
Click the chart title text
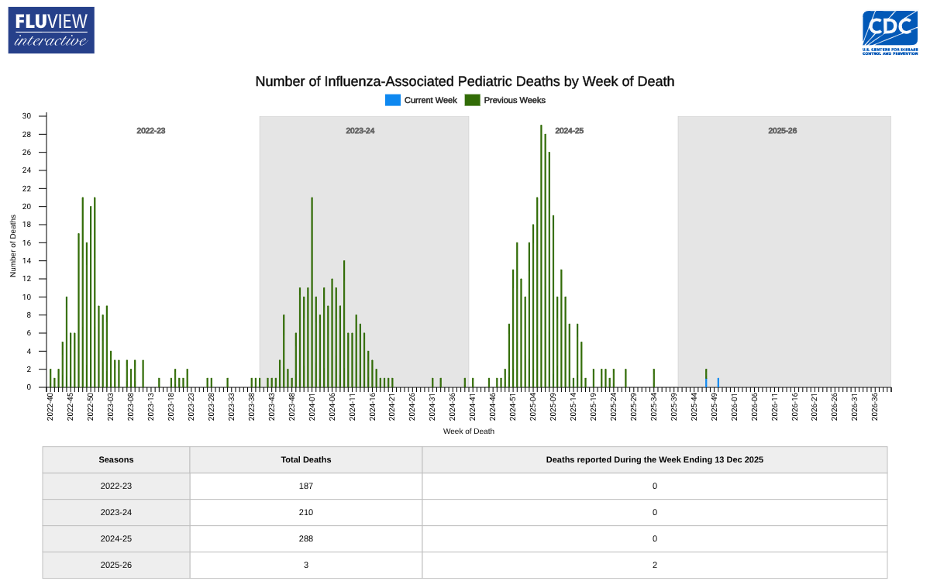pyautogui.click(x=465, y=81)
